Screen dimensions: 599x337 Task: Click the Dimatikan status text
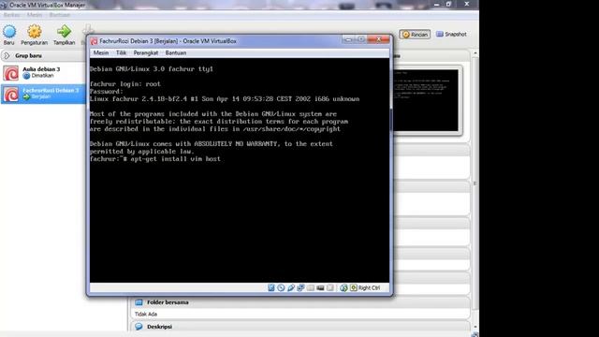pyautogui.click(x=42, y=76)
